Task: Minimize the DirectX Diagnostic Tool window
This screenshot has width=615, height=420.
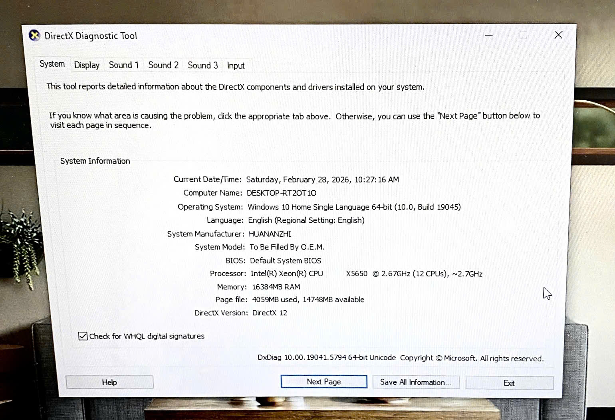Action: pyautogui.click(x=488, y=35)
